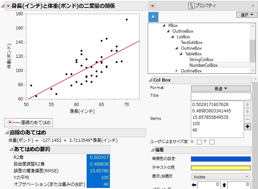This screenshot has height=189, width=258.
Task: Click the RMSE value 15.85786
Action: coord(99,171)
